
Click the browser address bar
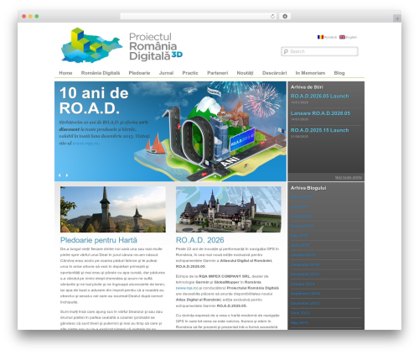click(x=199, y=16)
